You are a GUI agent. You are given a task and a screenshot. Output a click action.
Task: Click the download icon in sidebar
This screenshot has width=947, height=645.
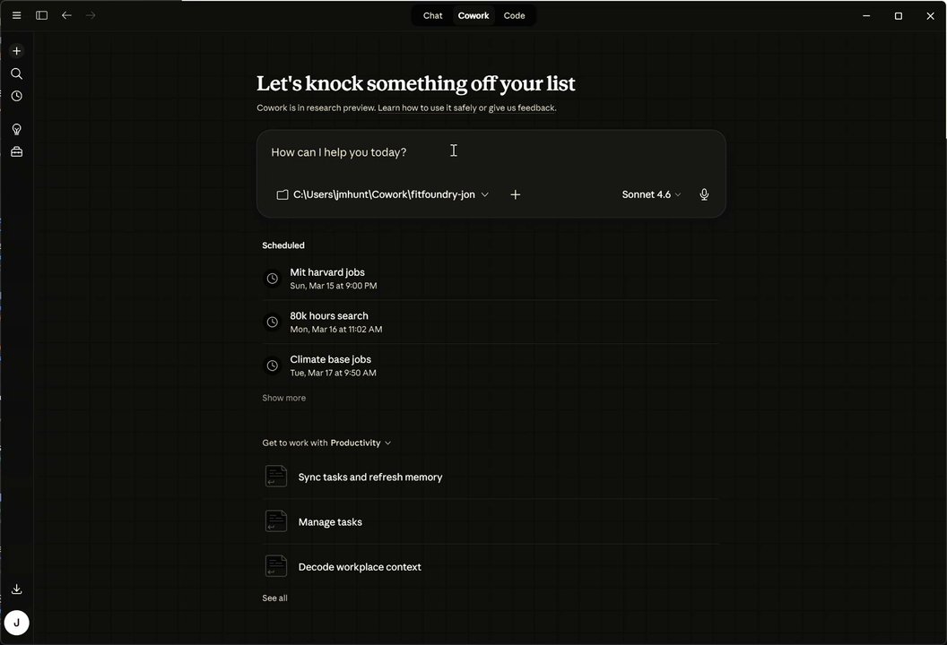click(16, 589)
